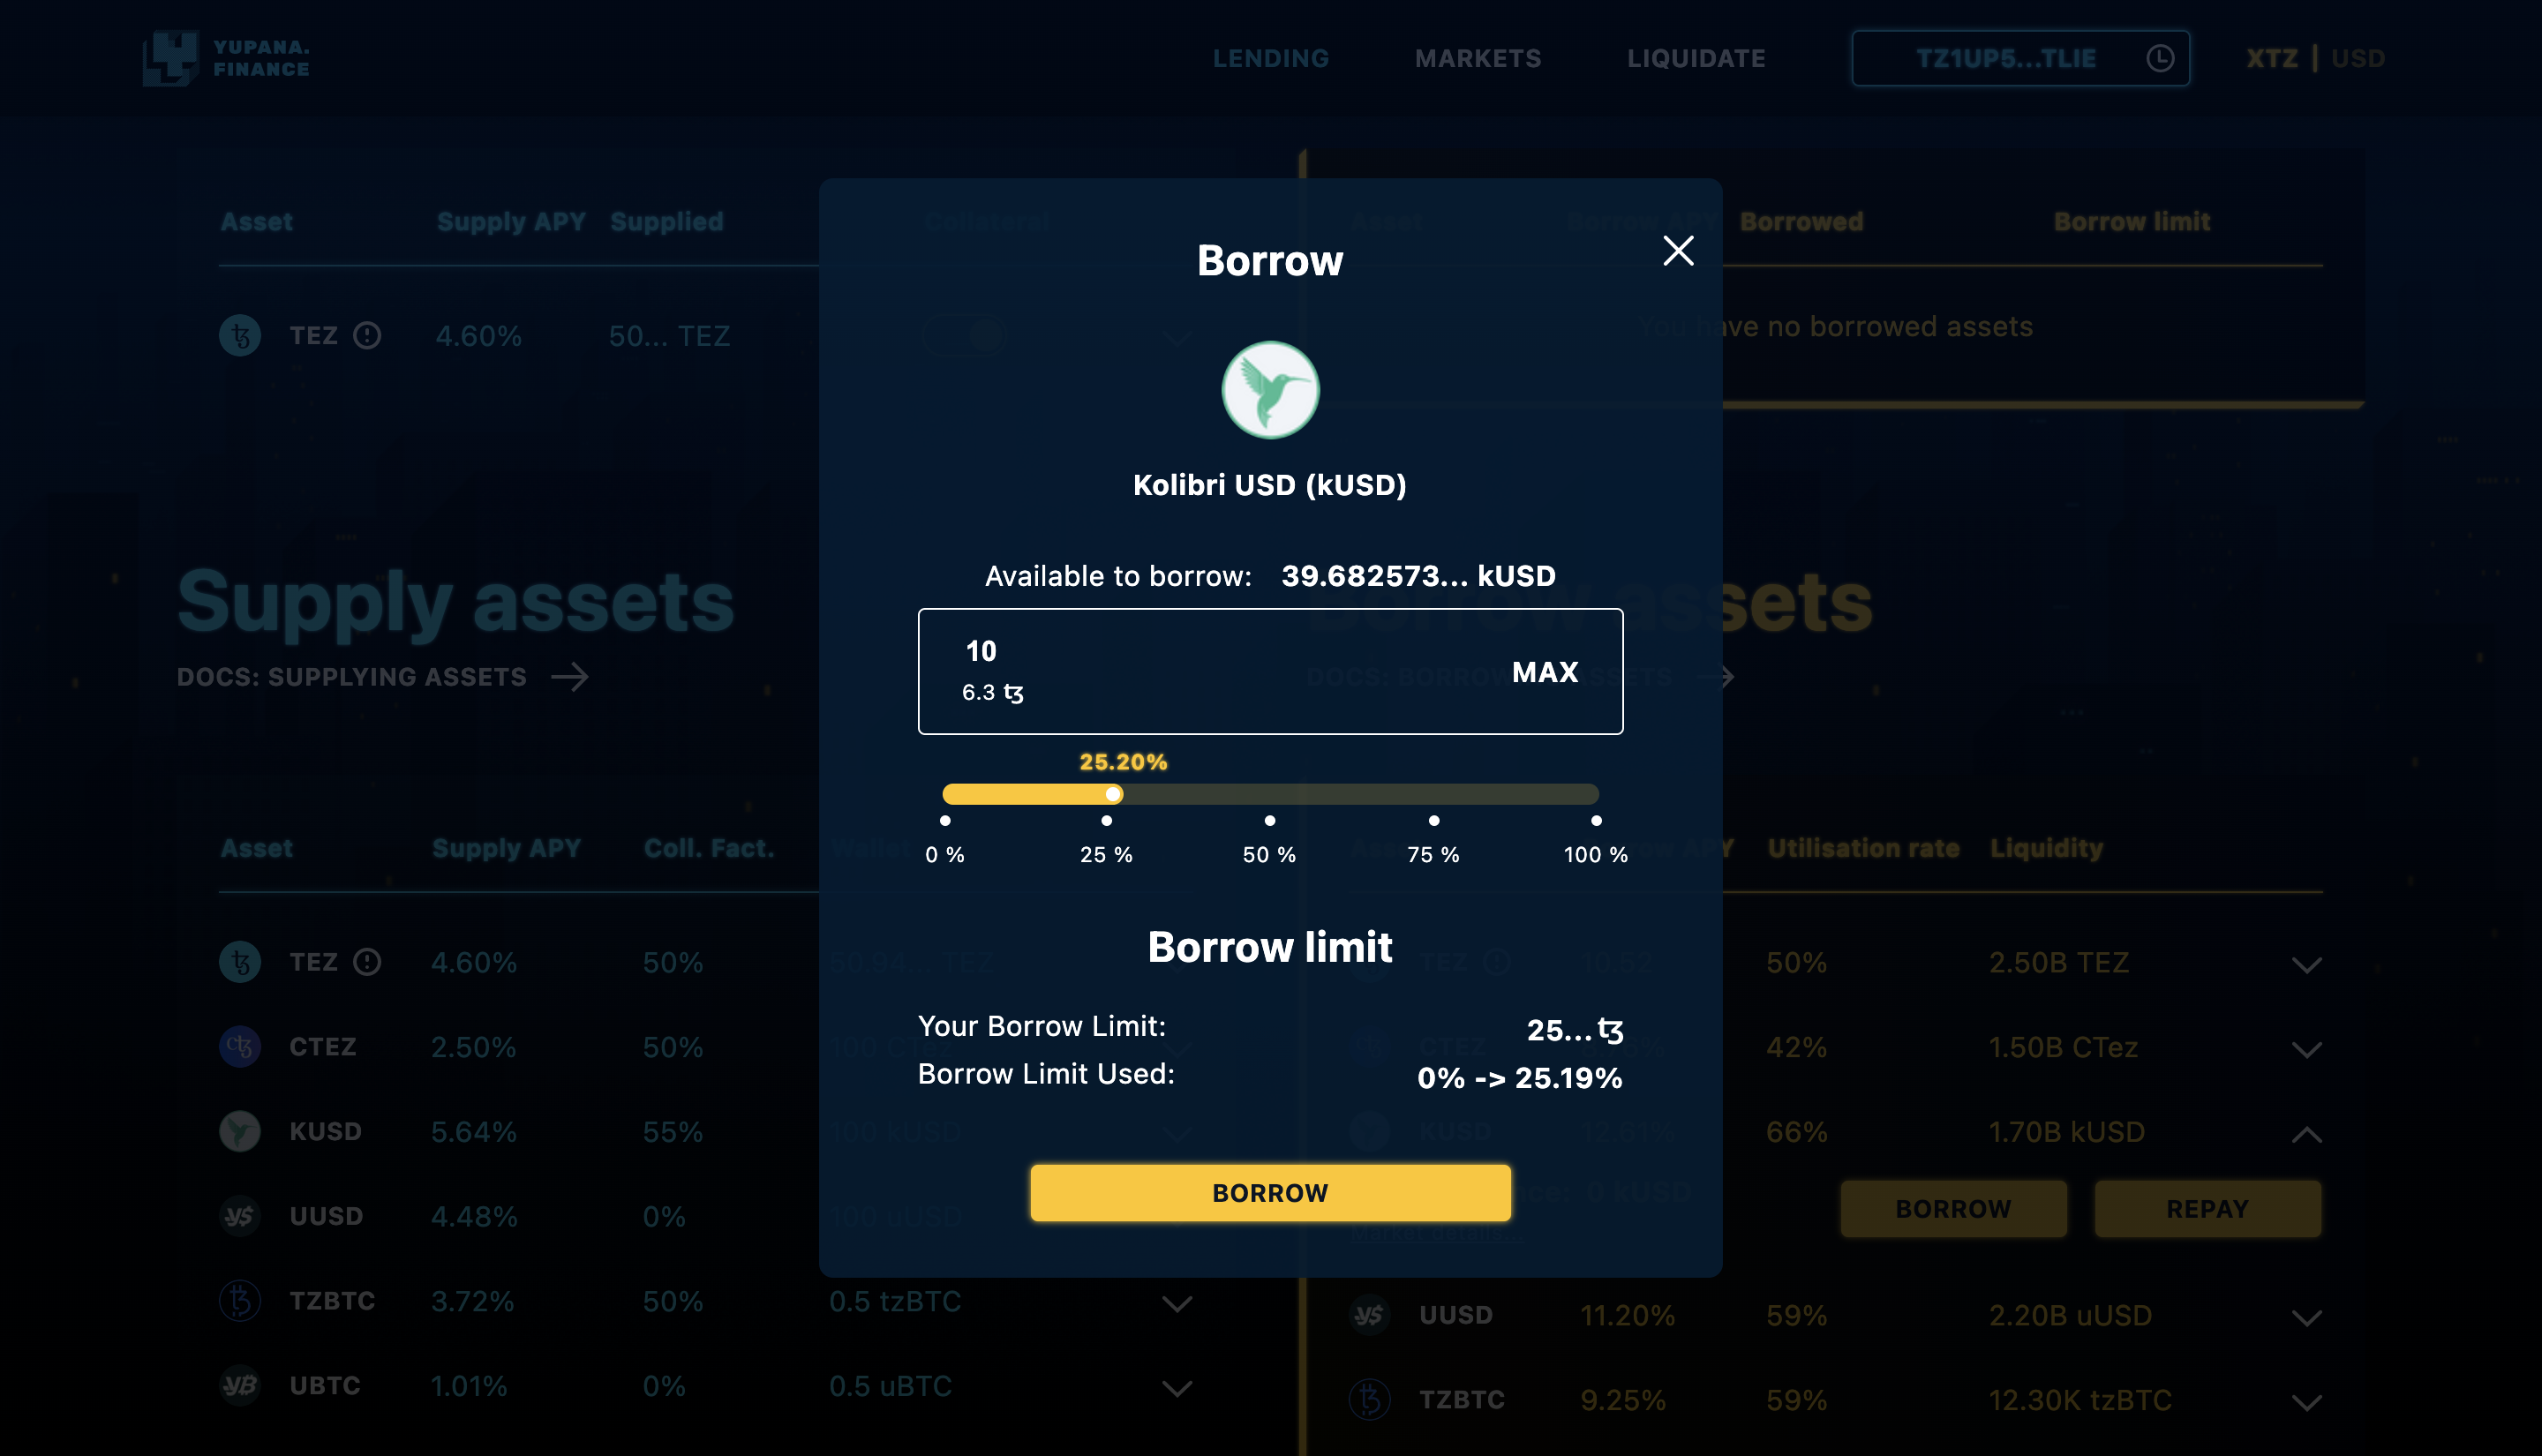Click the Liquidity column header
2542x1456 pixels.
point(2046,848)
